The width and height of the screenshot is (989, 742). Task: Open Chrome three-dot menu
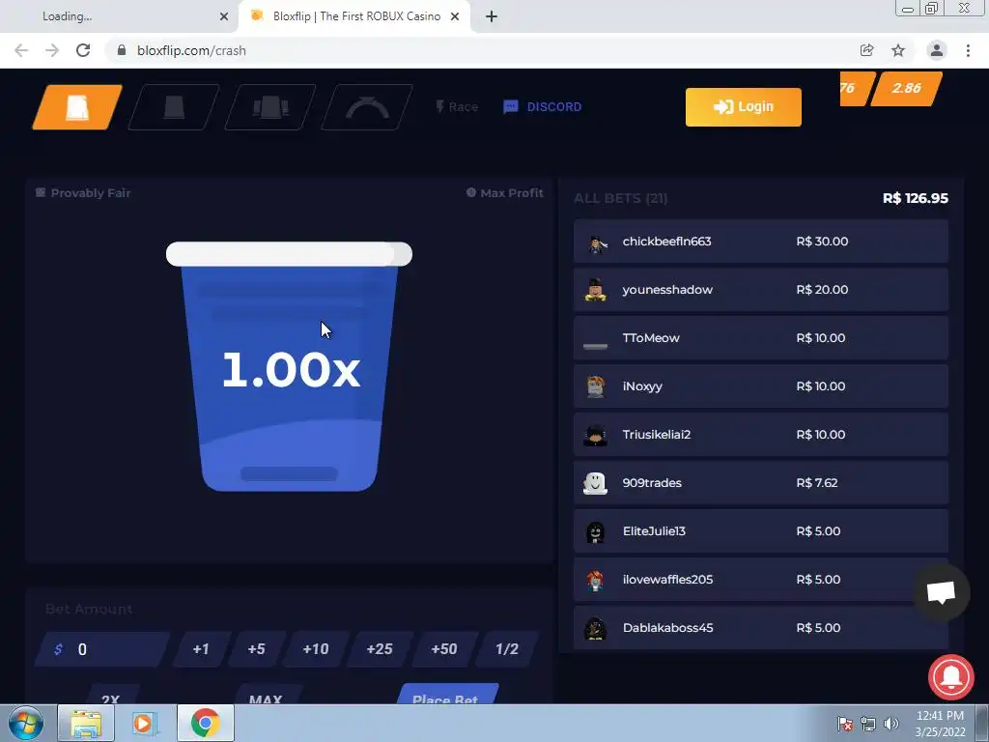(x=968, y=50)
